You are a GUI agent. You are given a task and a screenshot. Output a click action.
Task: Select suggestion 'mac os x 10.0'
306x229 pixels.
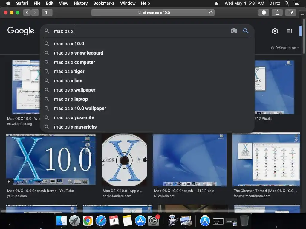point(147,44)
